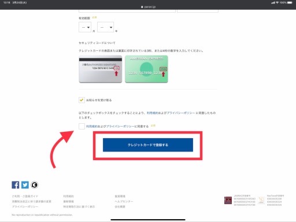296x222 pixels.
Task: Open the expiration year dropdown
Action: (106, 27)
